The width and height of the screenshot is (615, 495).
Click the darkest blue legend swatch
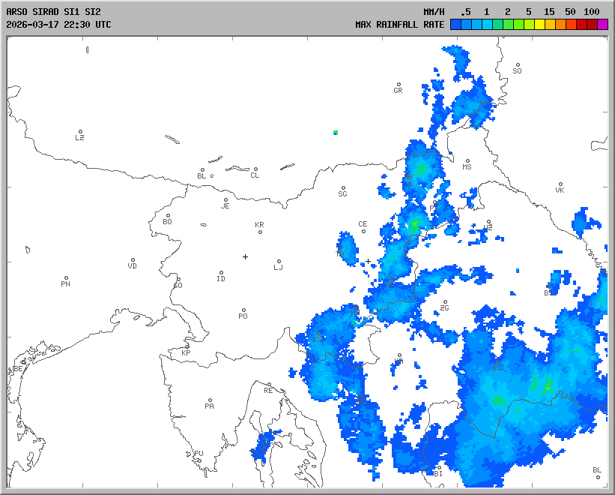(x=455, y=25)
